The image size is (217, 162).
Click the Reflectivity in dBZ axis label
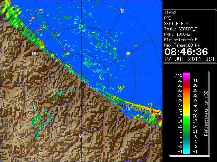click(x=206, y=113)
